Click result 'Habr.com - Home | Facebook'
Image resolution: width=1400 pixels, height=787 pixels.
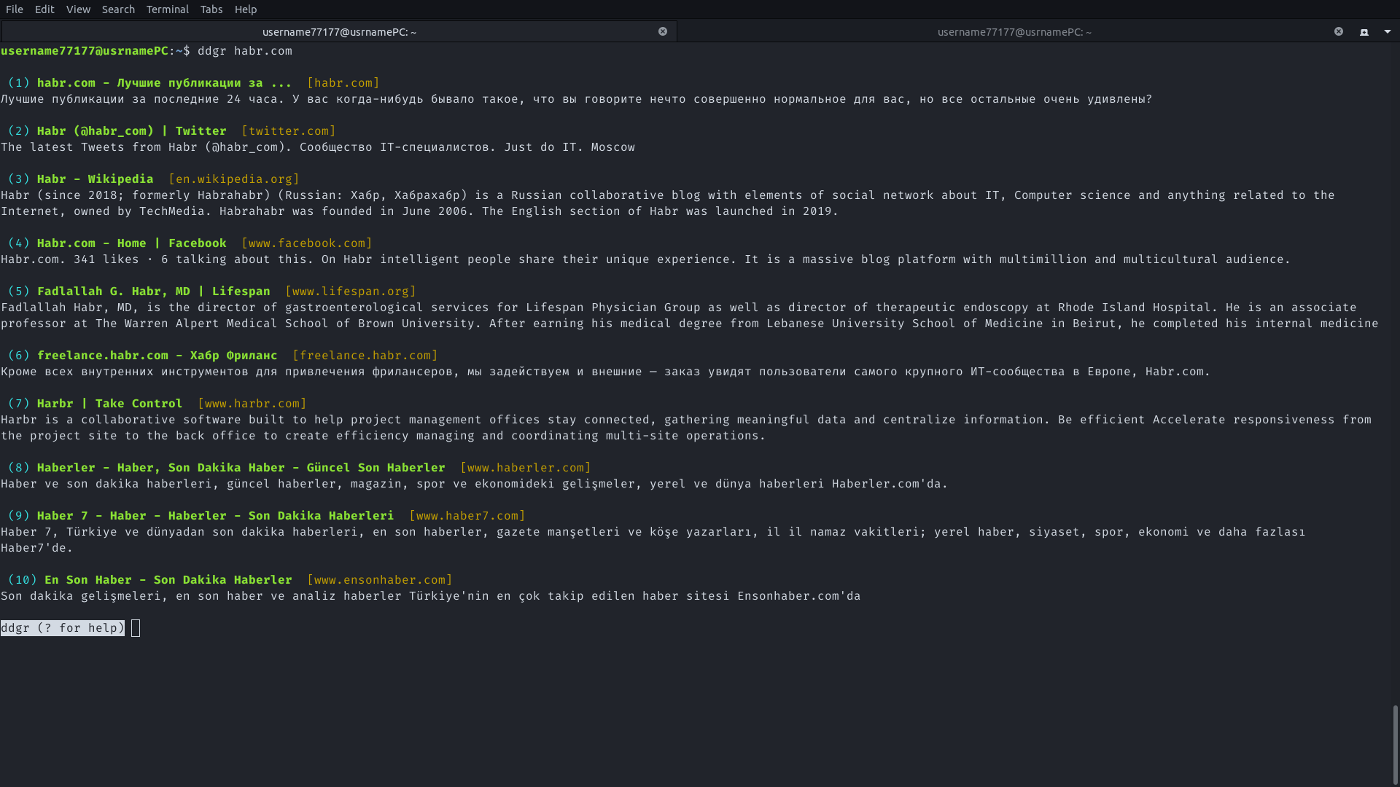point(132,243)
